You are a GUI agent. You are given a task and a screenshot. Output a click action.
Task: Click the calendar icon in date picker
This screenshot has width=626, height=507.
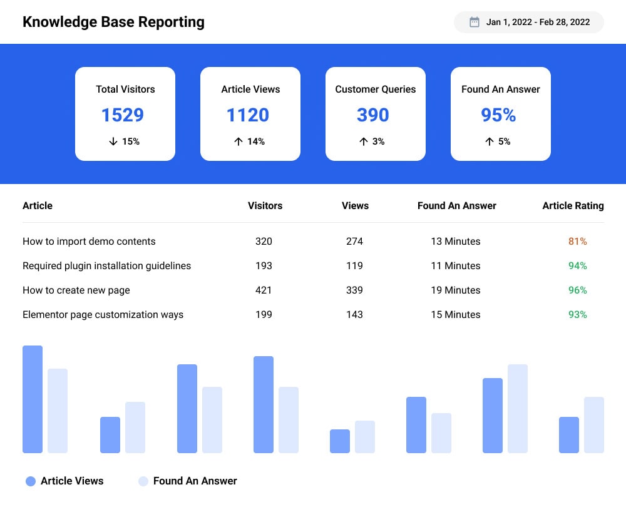[475, 22]
